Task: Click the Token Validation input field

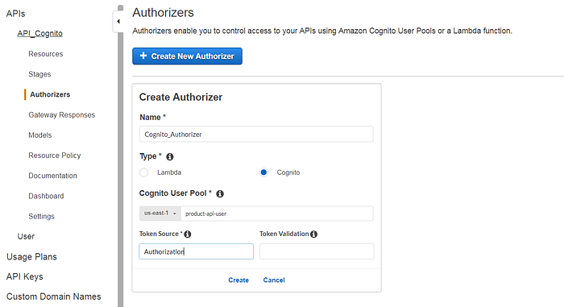Action: [317, 251]
